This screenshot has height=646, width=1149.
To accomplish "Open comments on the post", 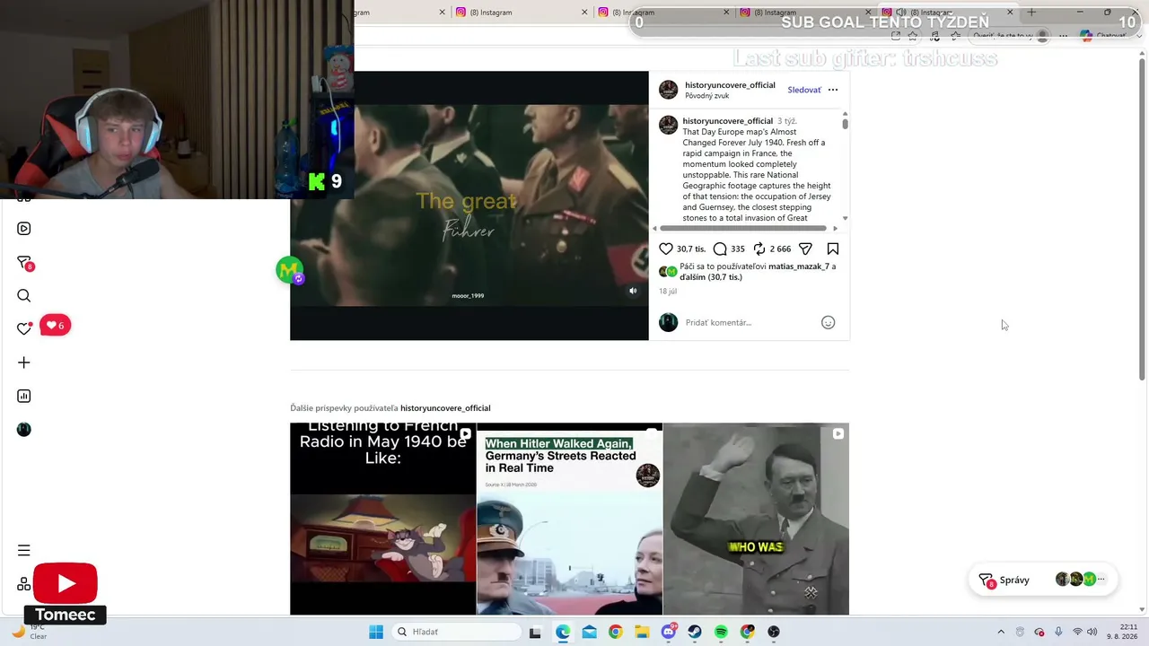I will (720, 249).
